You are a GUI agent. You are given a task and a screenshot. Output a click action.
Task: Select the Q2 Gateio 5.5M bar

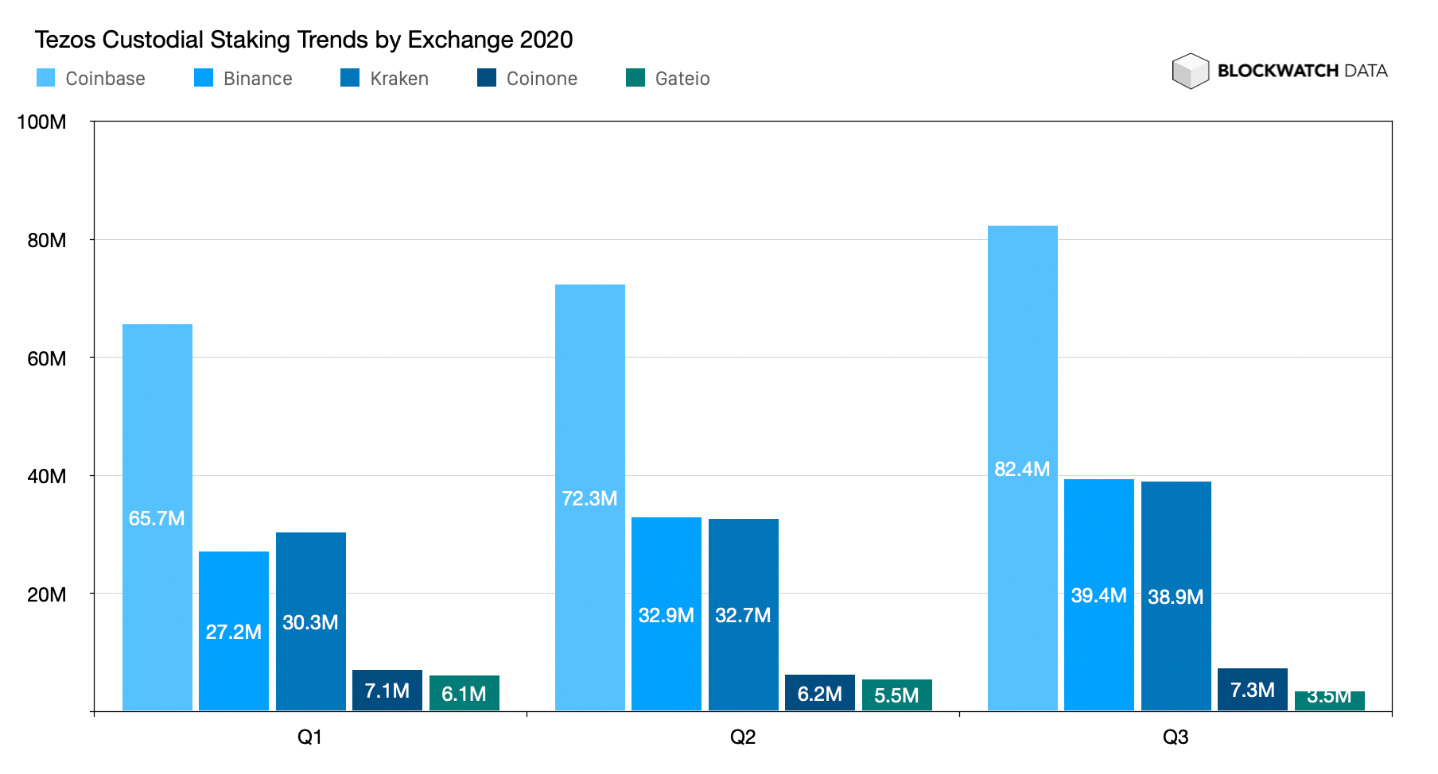pos(897,695)
